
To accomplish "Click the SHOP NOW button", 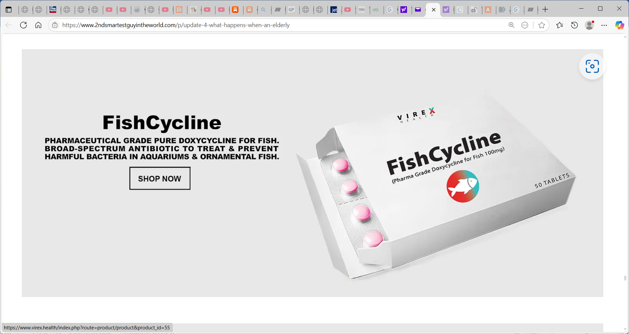I will tap(160, 178).
